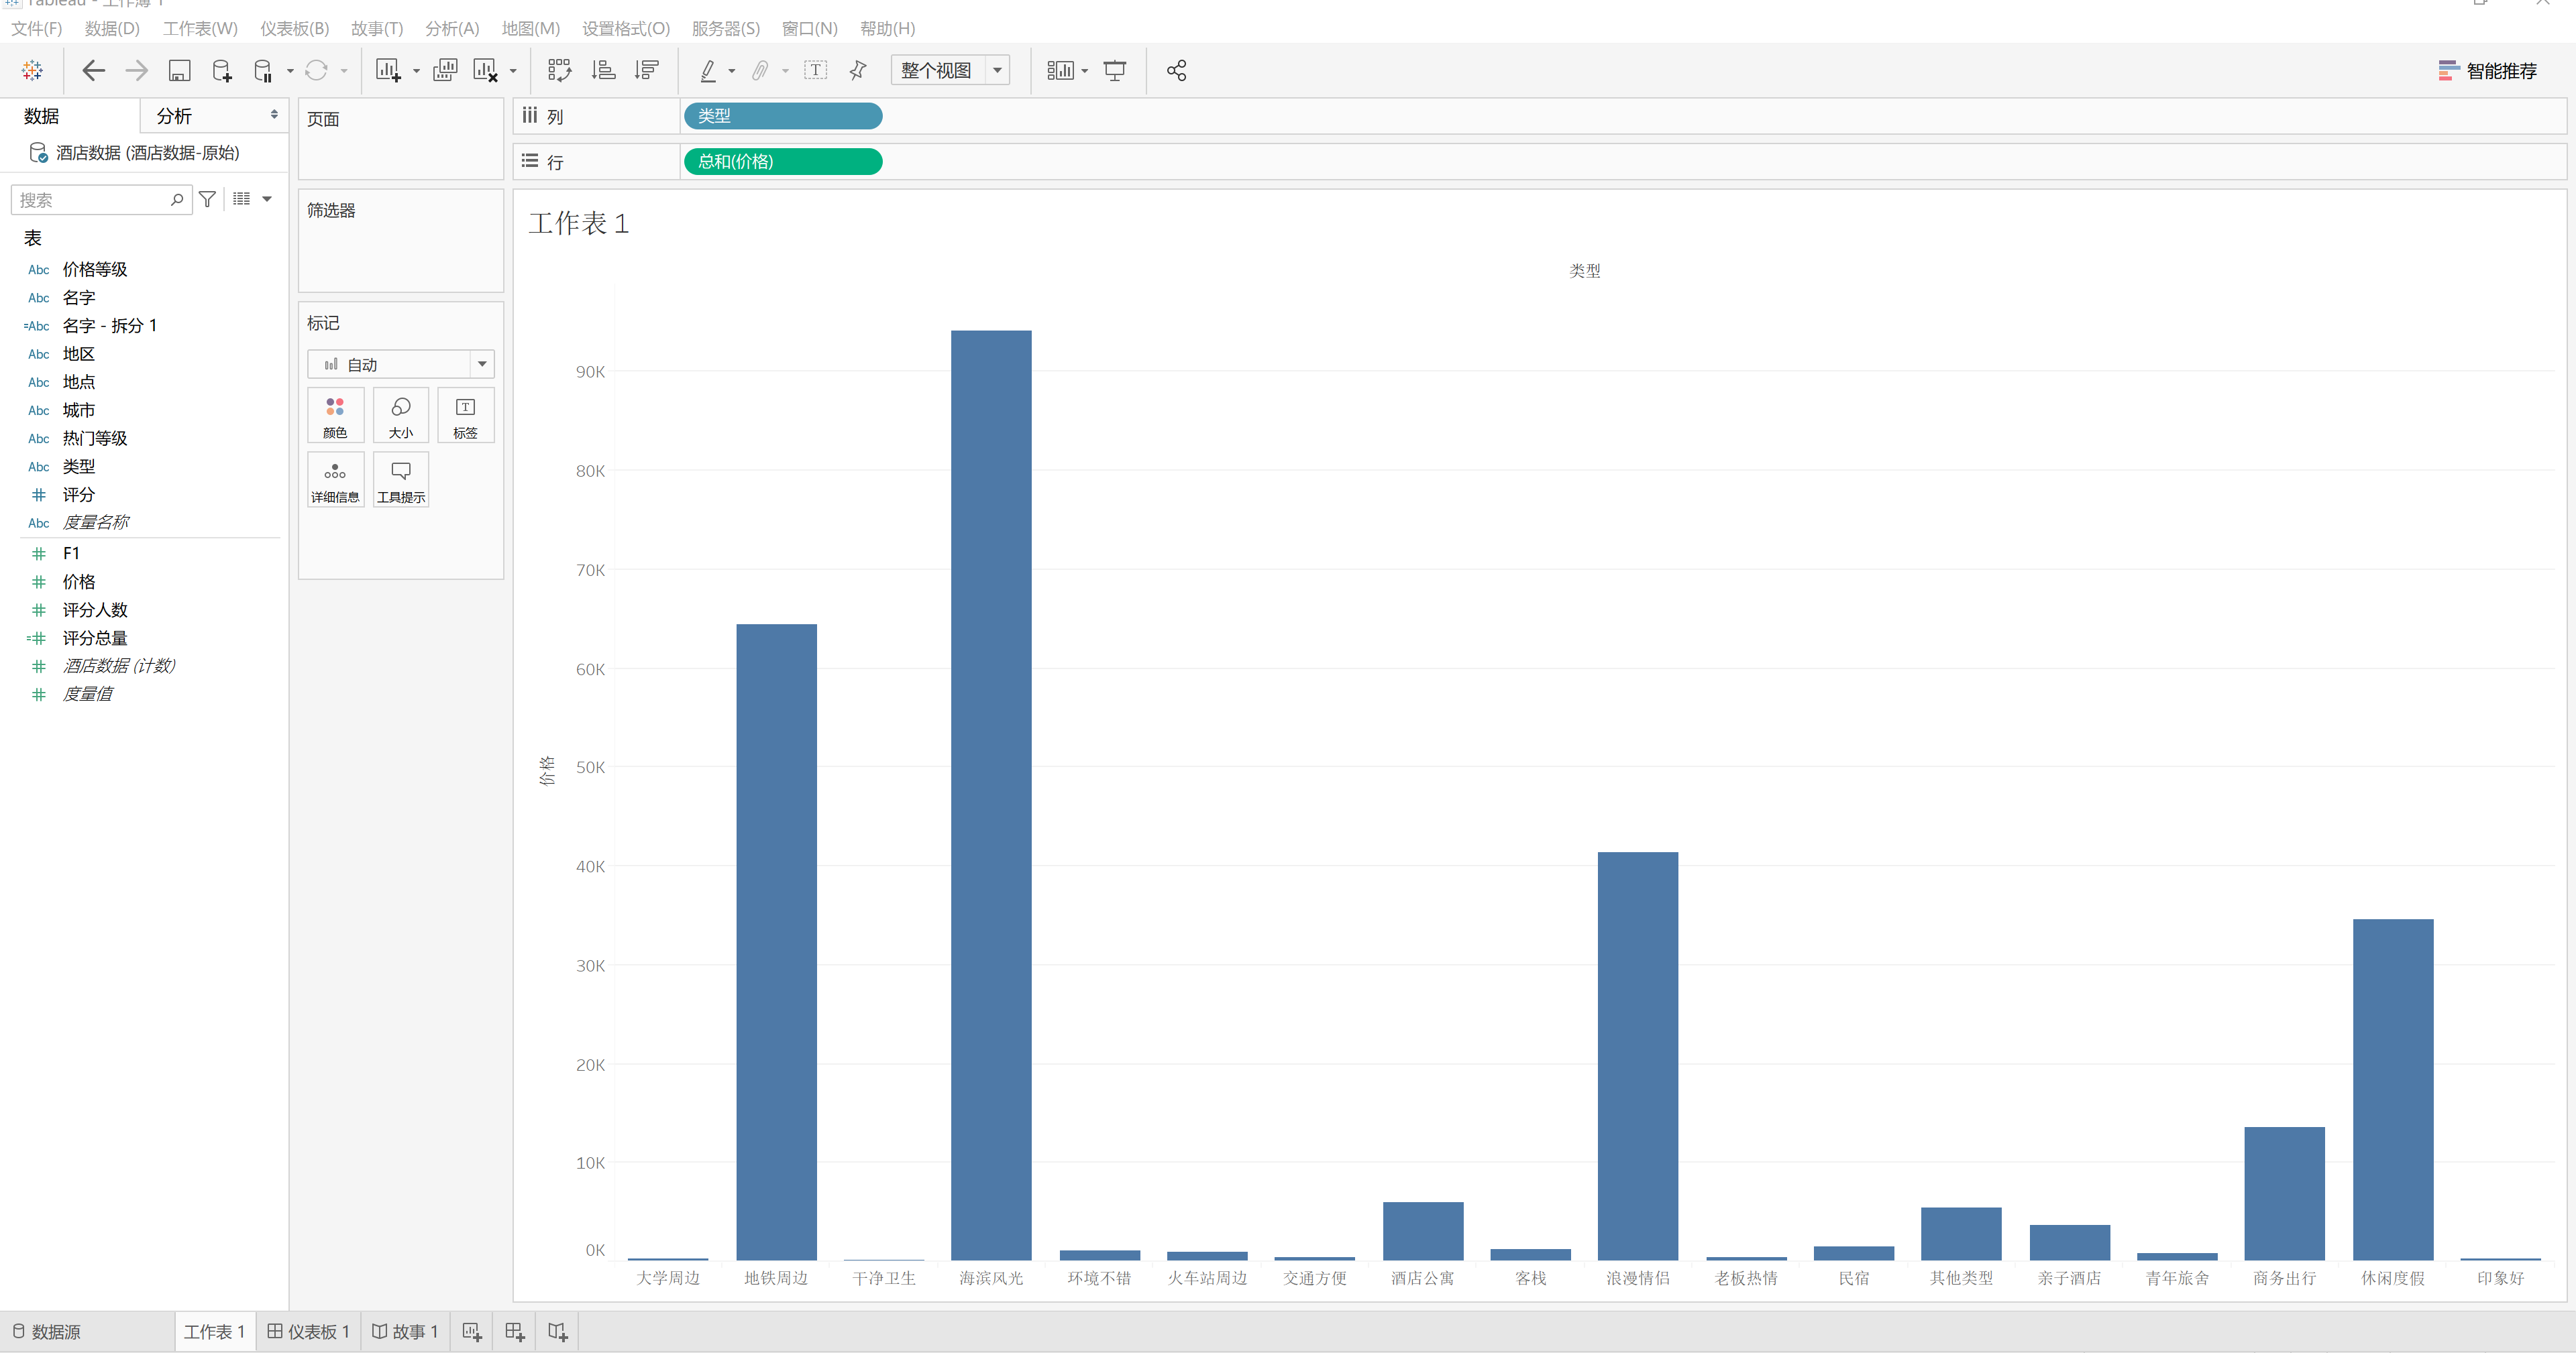Click the new dashboard icon in the bottom bar
Viewport: 2576px width, 1353px height.
click(x=515, y=1331)
